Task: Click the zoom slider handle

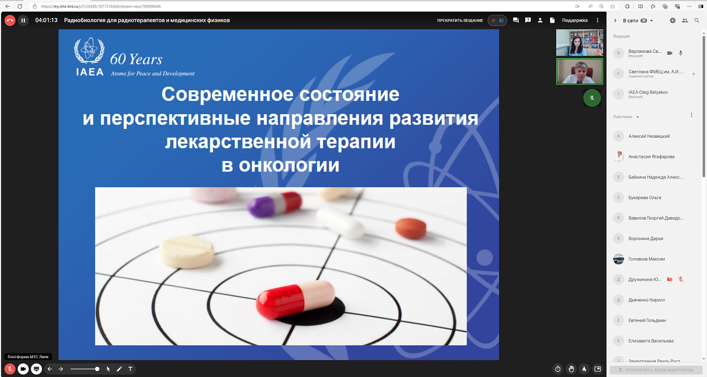Action: click(97, 369)
